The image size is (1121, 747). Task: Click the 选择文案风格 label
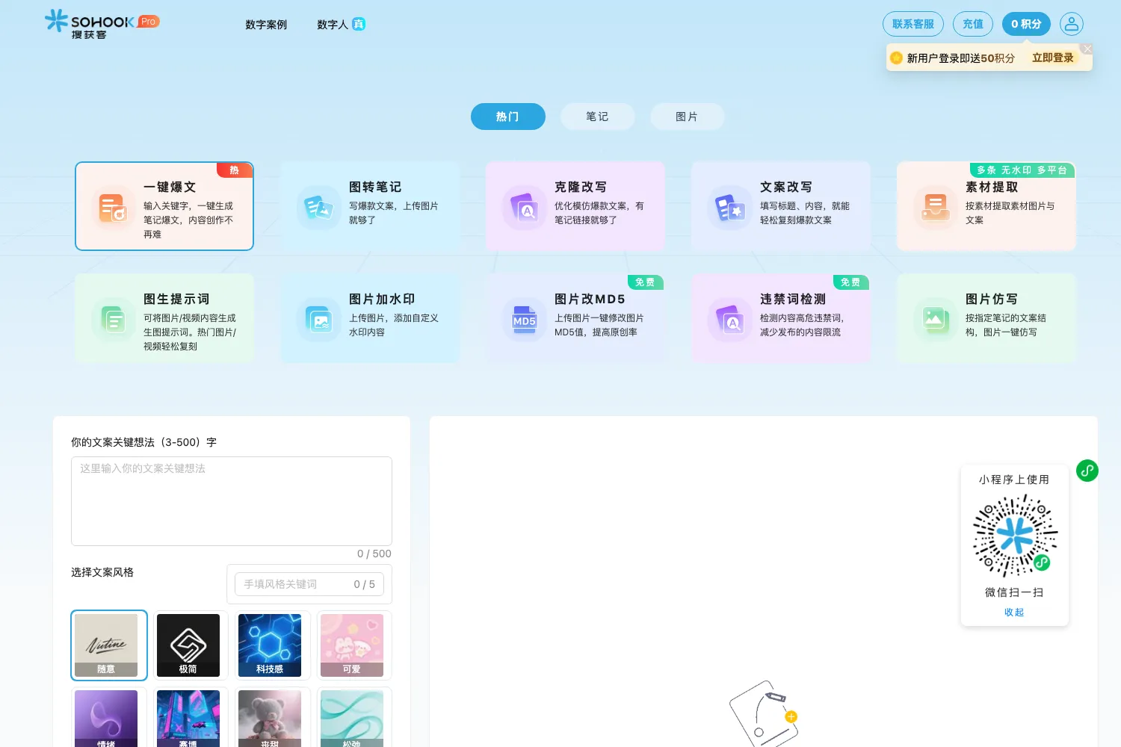click(102, 572)
